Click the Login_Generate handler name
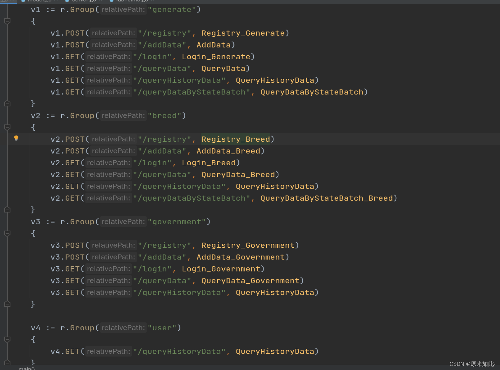Viewport: 500px width, 370px height. tap(216, 57)
